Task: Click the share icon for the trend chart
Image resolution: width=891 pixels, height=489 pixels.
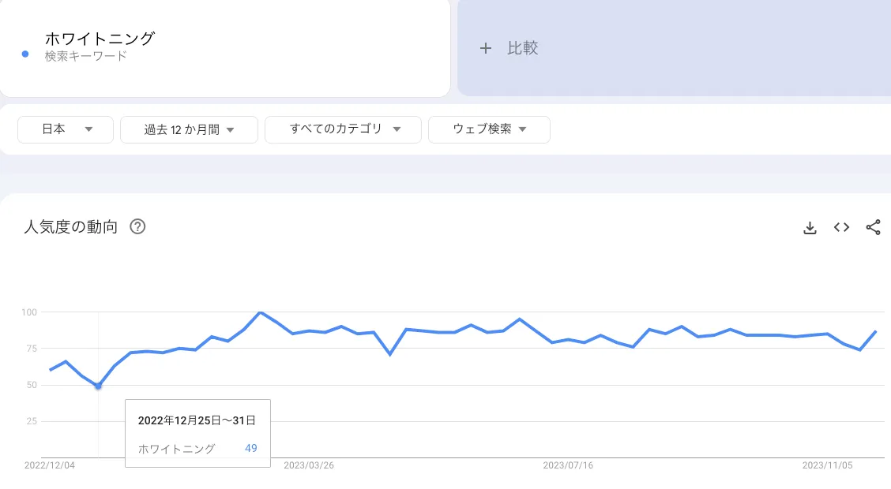Action: pos(873,227)
